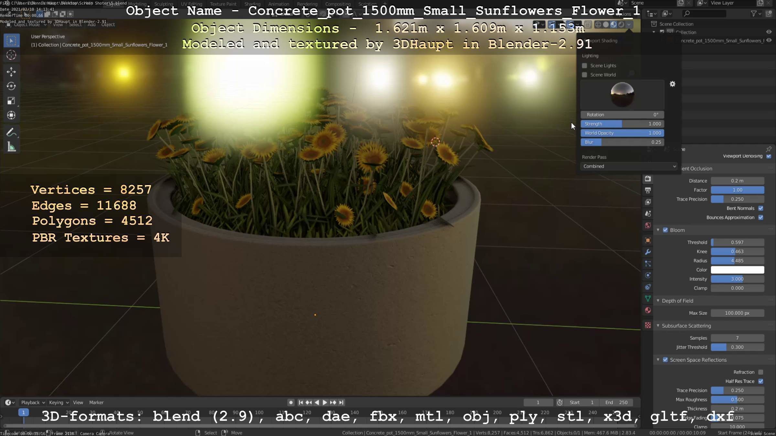Switch to wireframe viewport shading
The width and height of the screenshot is (776, 436).
click(598, 25)
